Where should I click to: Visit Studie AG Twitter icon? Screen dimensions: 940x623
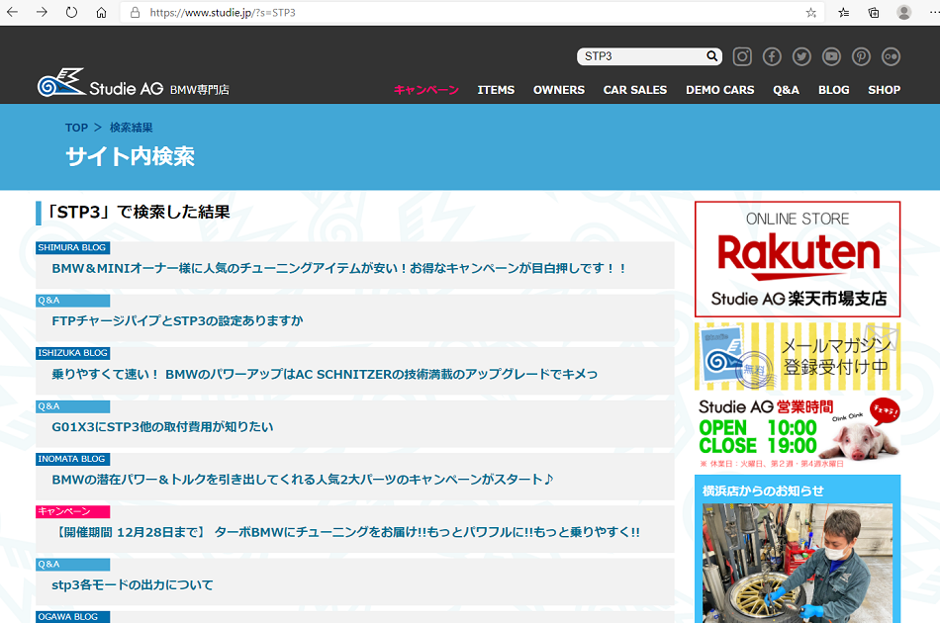(x=801, y=56)
